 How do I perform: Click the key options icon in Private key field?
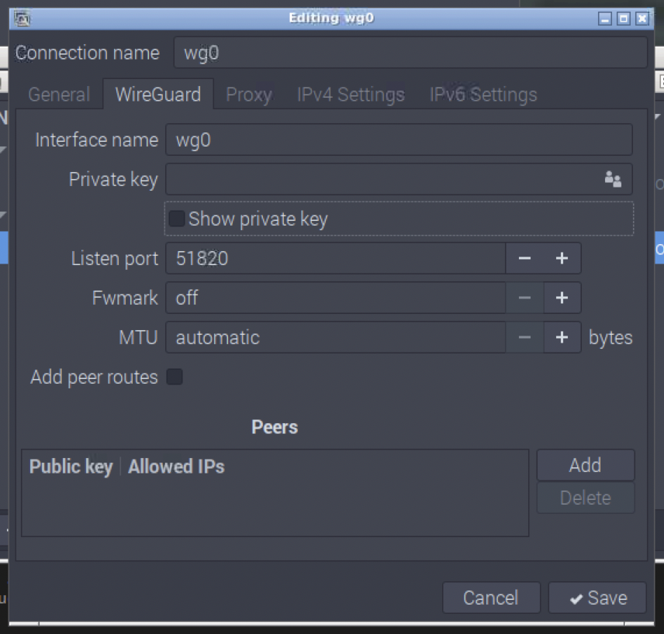(x=613, y=179)
